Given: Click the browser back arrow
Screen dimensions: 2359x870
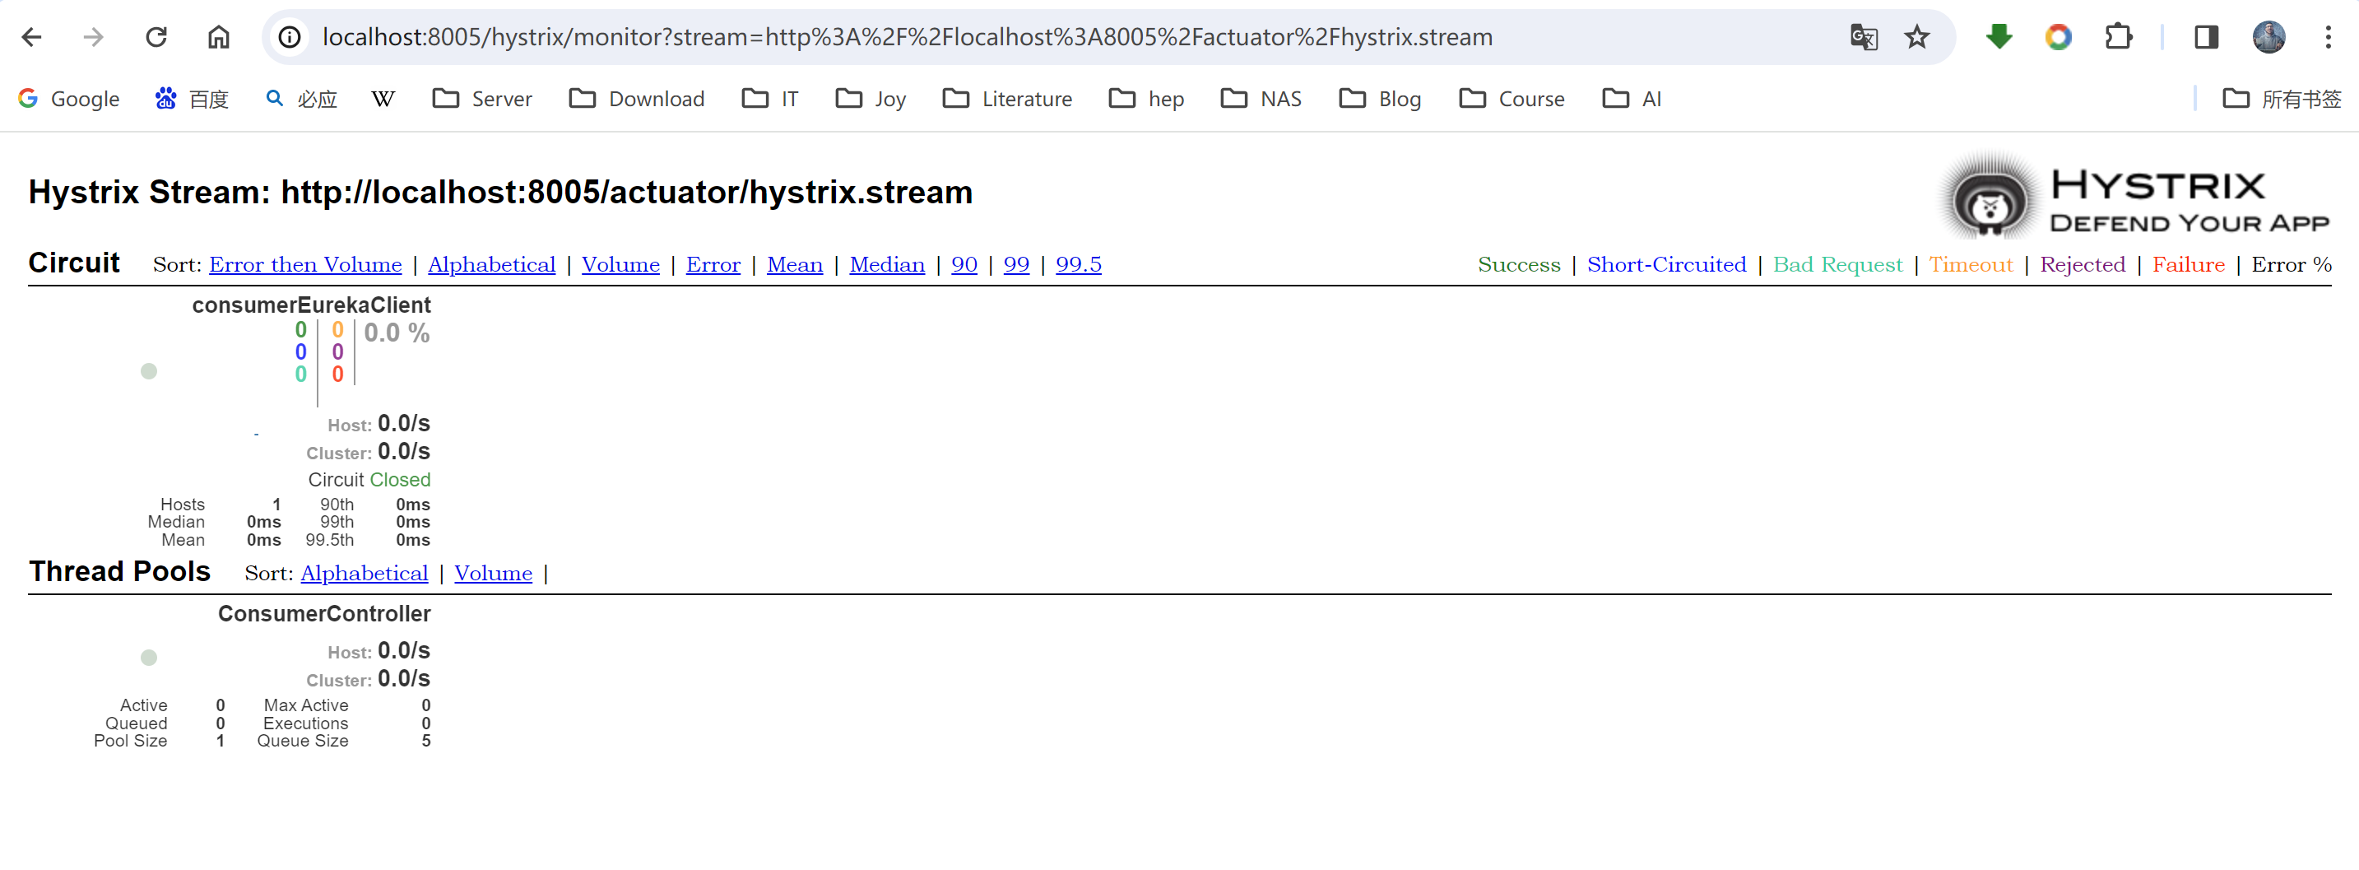Looking at the screenshot, I should [x=32, y=37].
